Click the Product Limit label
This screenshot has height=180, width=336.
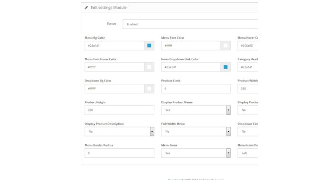coord(171,81)
